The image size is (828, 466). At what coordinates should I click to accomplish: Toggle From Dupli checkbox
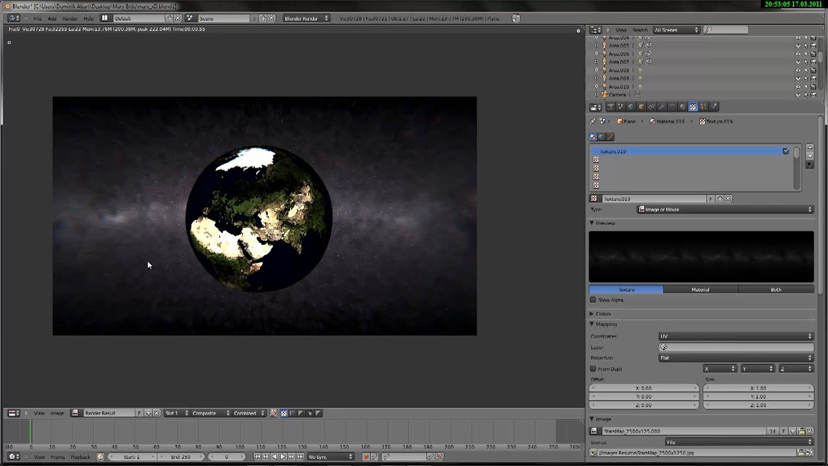tap(593, 369)
